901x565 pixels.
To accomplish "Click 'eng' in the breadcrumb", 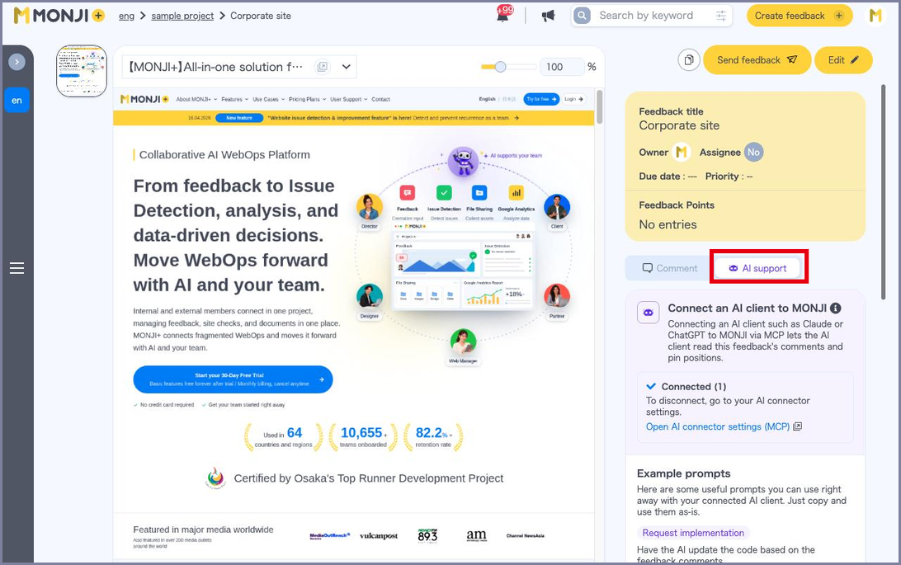I will [126, 16].
